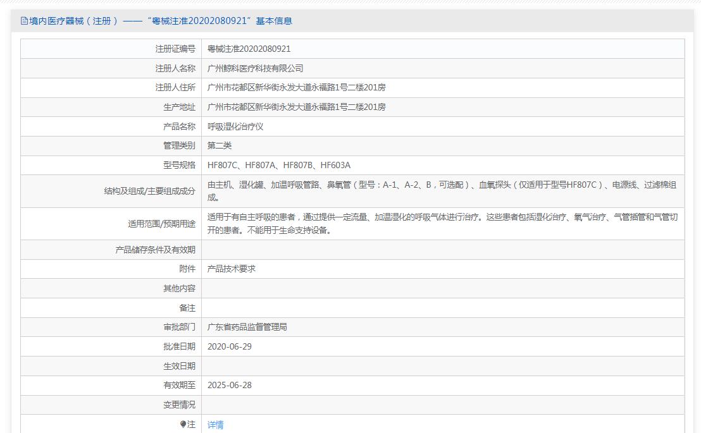This screenshot has width=701, height=433.
Task: Select the 广东省药品监督管理局 value
Action: [x=247, y=327]
